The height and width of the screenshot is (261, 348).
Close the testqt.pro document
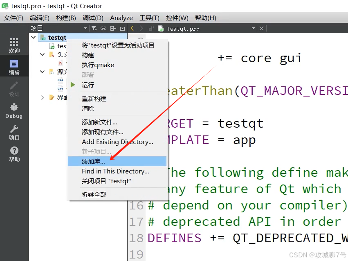[261, 28]
